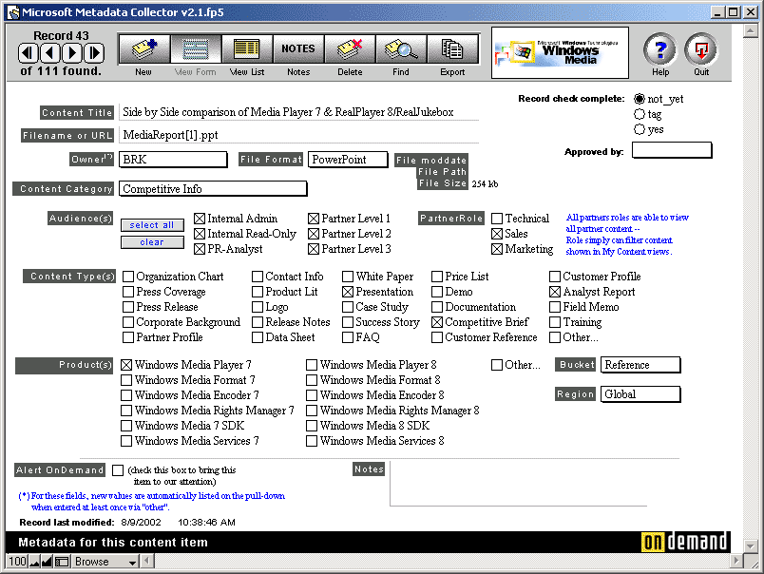Export the records
Viewport: 764px width, 574px height.
click(x=452, y=48)
